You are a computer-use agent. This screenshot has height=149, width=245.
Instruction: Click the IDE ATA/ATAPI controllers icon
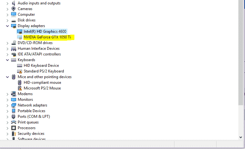pyautogui.click(x=14, y=54)
